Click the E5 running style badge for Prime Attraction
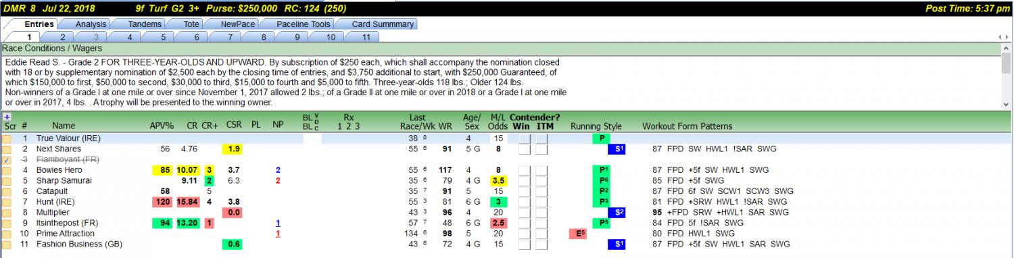The width and height of the screenshot is (1014, 258). 578,233
